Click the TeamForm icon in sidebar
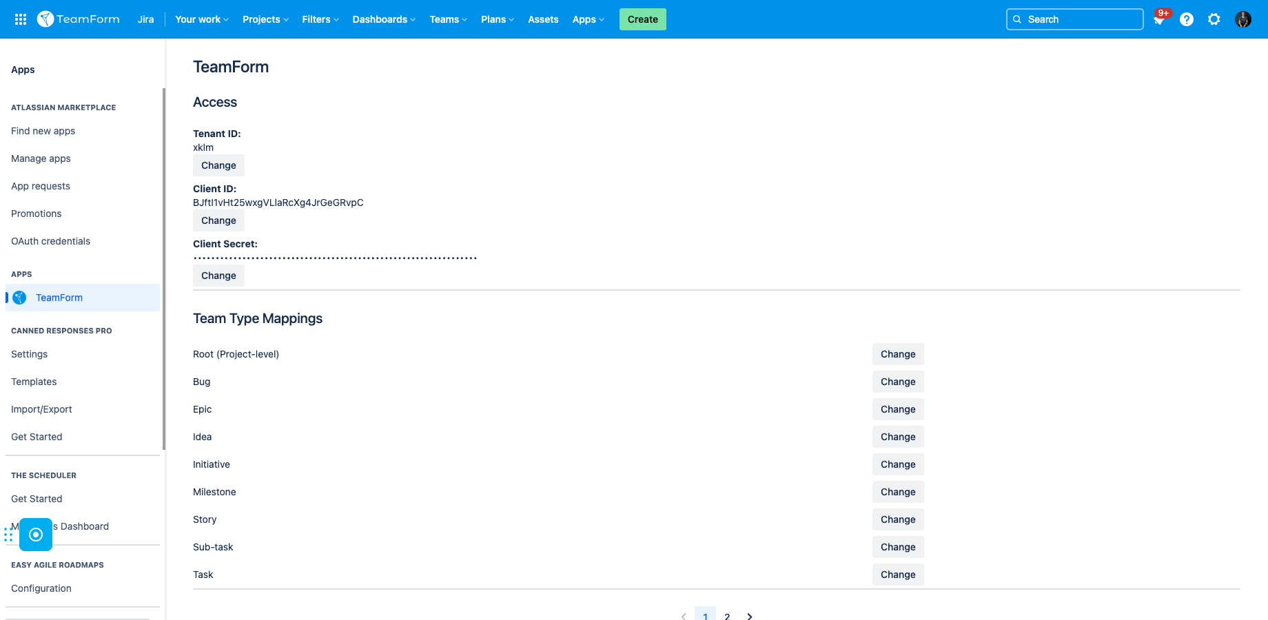This screenshot has height=620, width=1268. click(20, 298)
